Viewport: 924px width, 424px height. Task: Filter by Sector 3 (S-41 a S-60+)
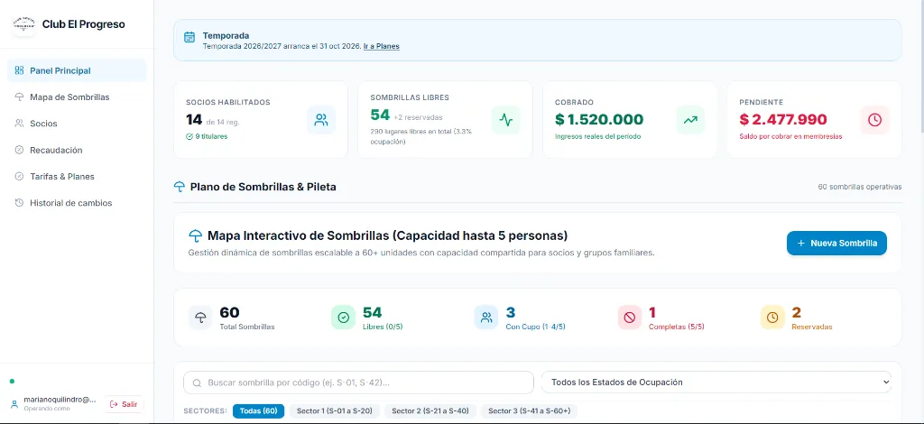529,411
